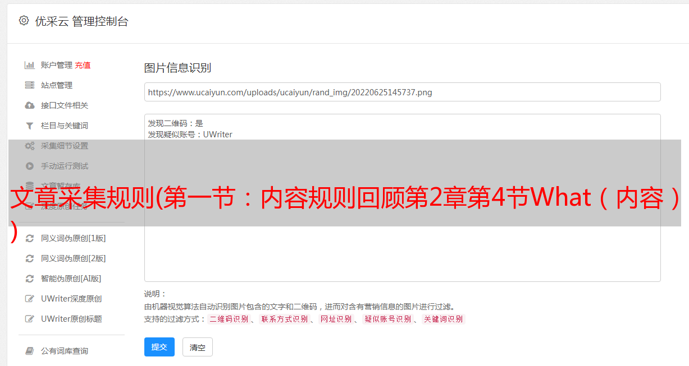
Task: Click the filter funnel icon for 栏目与关键词
Action: (x=30, y=126)
